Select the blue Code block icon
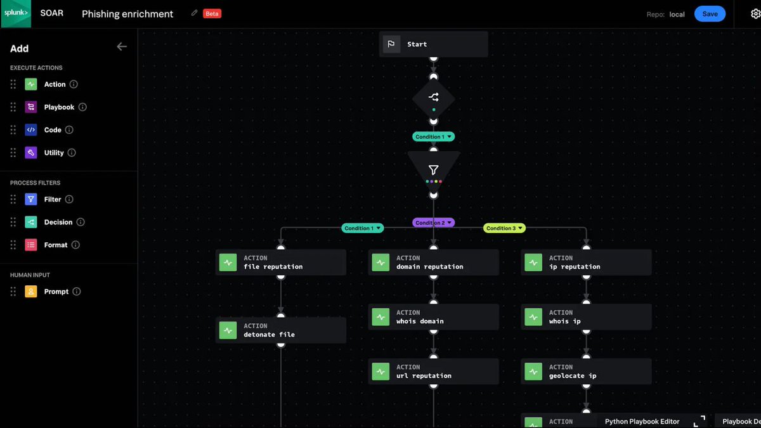 (x=31, y=130)
